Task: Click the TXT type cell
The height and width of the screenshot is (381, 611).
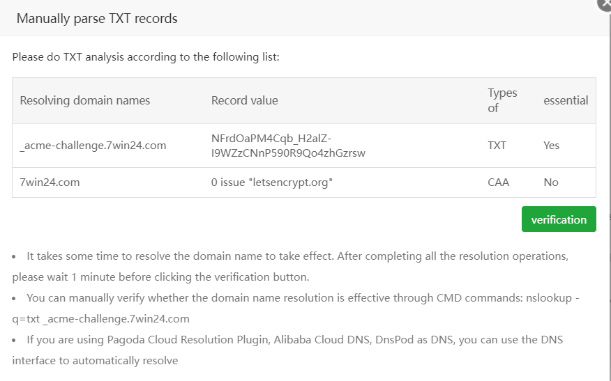Action: click(x=497, y=146)
